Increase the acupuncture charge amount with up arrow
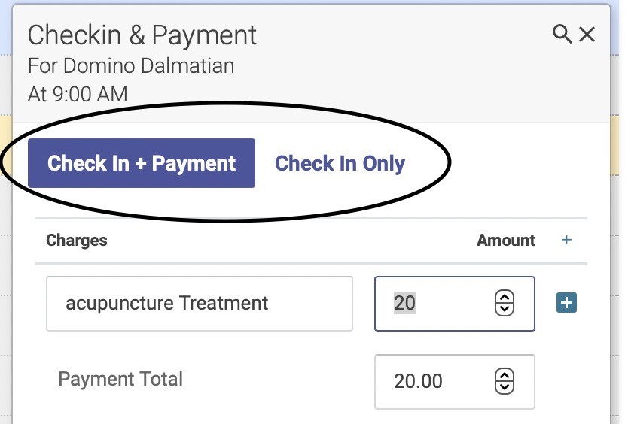Viewport: 625px width, 424px height. [x=505, y=298]
